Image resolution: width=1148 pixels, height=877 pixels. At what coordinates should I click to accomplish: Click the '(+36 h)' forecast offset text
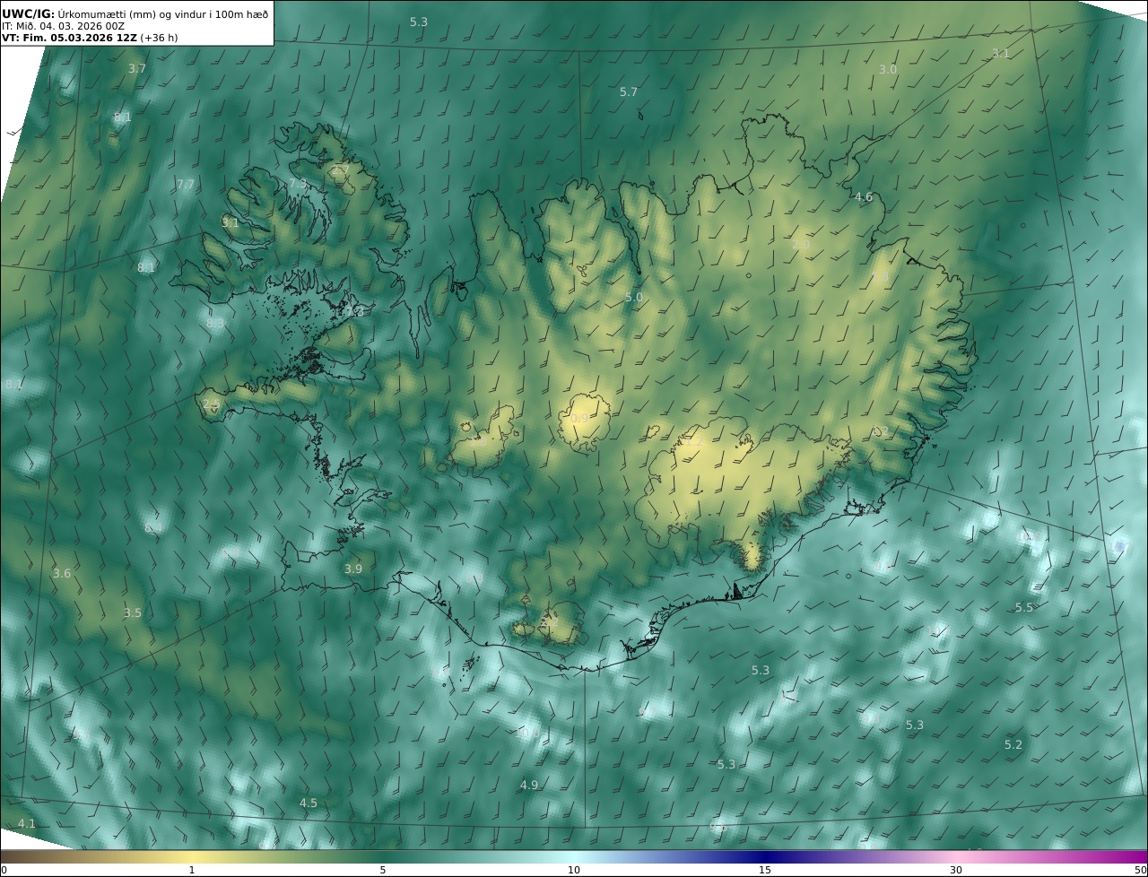(160, 38)
